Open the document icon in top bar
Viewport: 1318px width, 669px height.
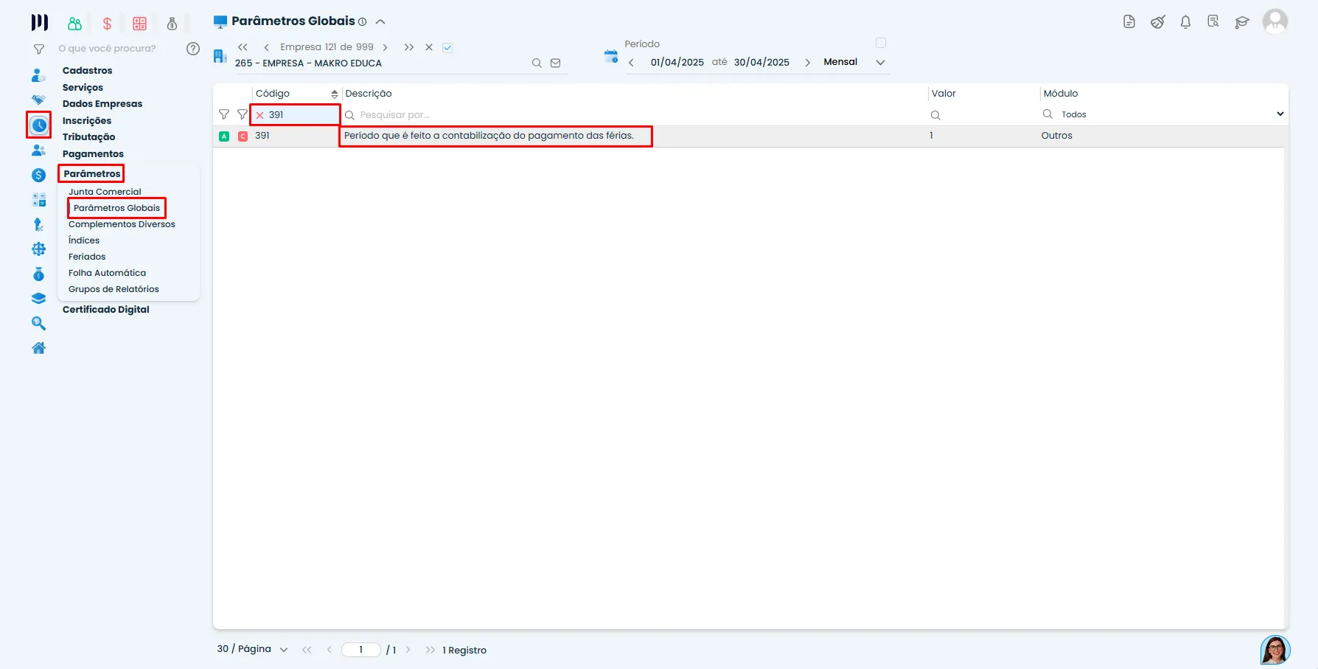pos(1129,22)
